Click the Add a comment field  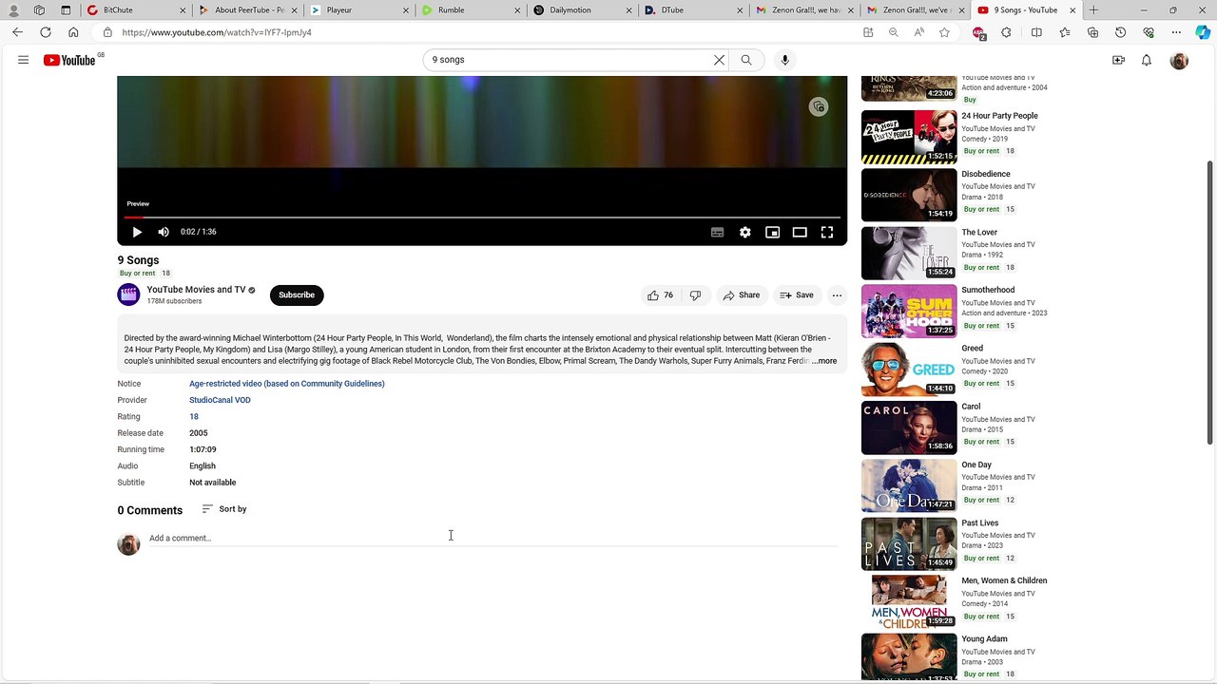[493, 539]
